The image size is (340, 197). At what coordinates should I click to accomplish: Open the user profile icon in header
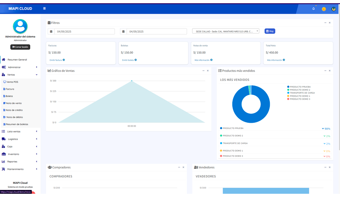point(334,9)
